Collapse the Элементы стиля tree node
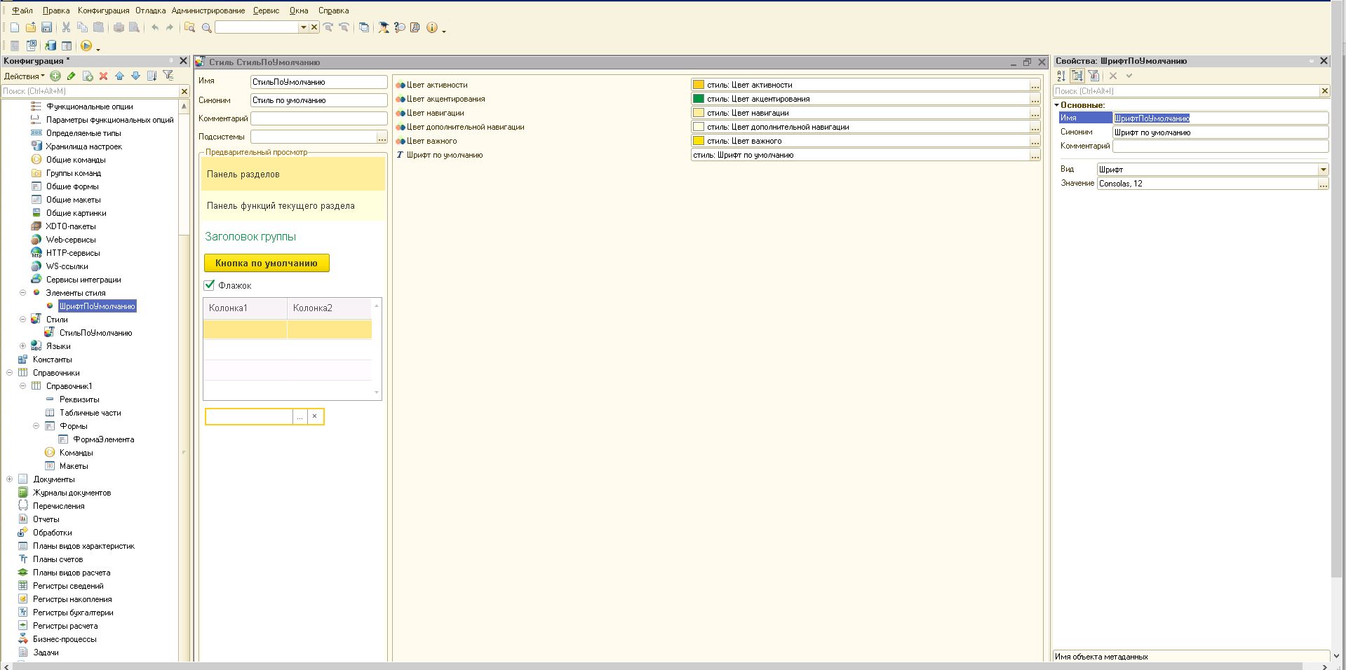Image resolution: width=1346 pixels, height=670 pixels. pos(22,293)
